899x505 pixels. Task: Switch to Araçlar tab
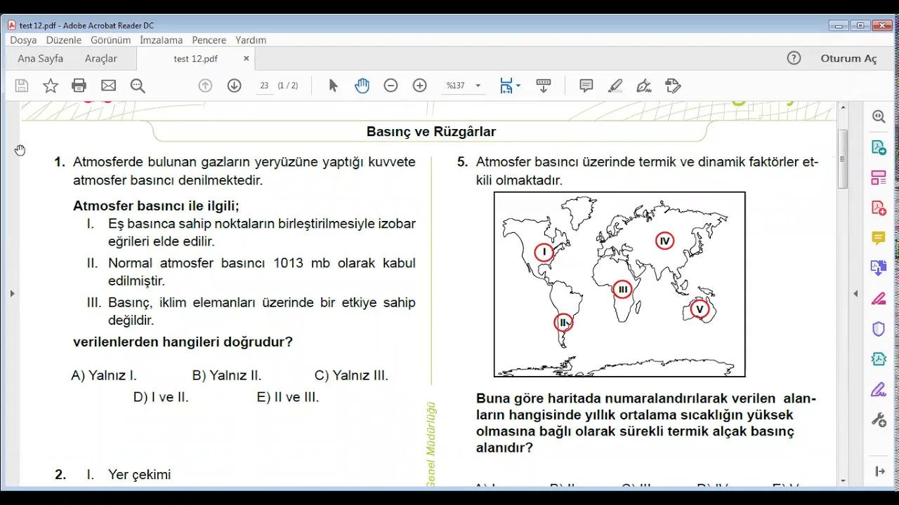tap(101, 58)
